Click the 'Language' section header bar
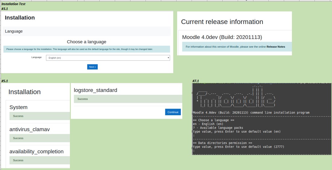 pyautogui.click(x=86, y=31)
